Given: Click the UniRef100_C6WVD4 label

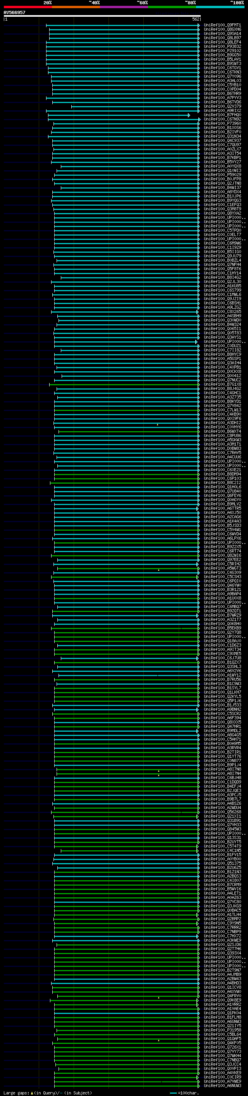Looking at the screenshot, I should click(x=222, y=534).
